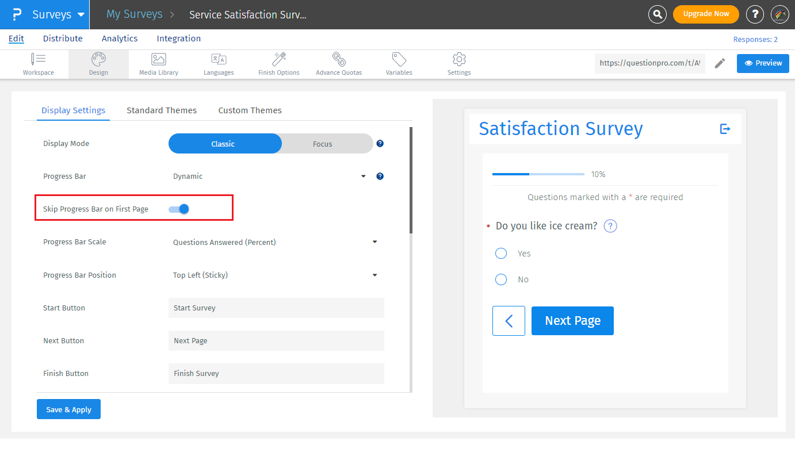Click the pencil edit URL icon

(720, 63)
